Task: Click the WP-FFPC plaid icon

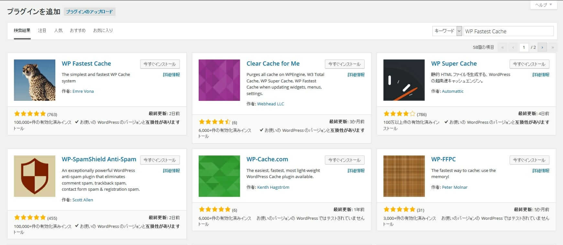Action: 404,176
